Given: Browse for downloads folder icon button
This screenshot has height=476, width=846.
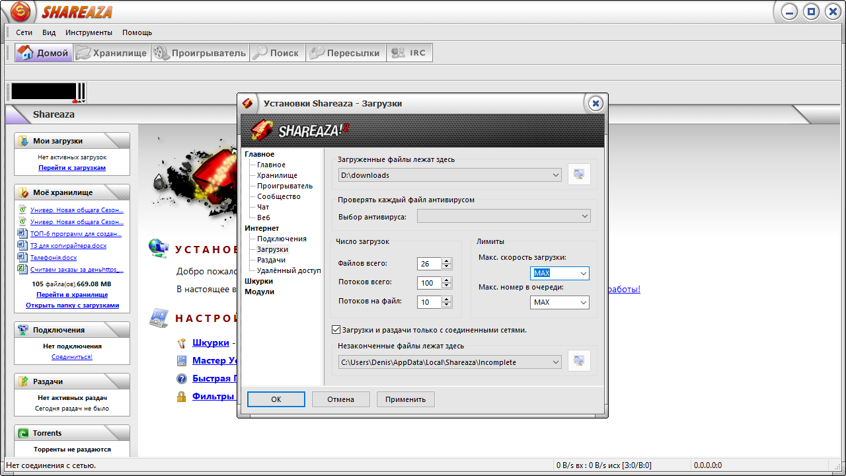Looking at the screenshot, I should tap(579, 175).
